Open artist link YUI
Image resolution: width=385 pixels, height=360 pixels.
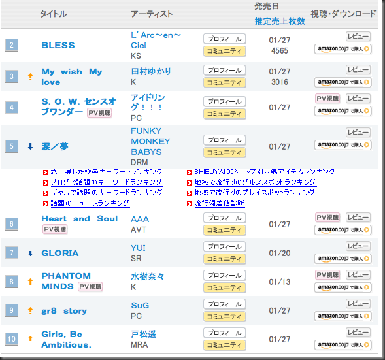tap(138, 248)
